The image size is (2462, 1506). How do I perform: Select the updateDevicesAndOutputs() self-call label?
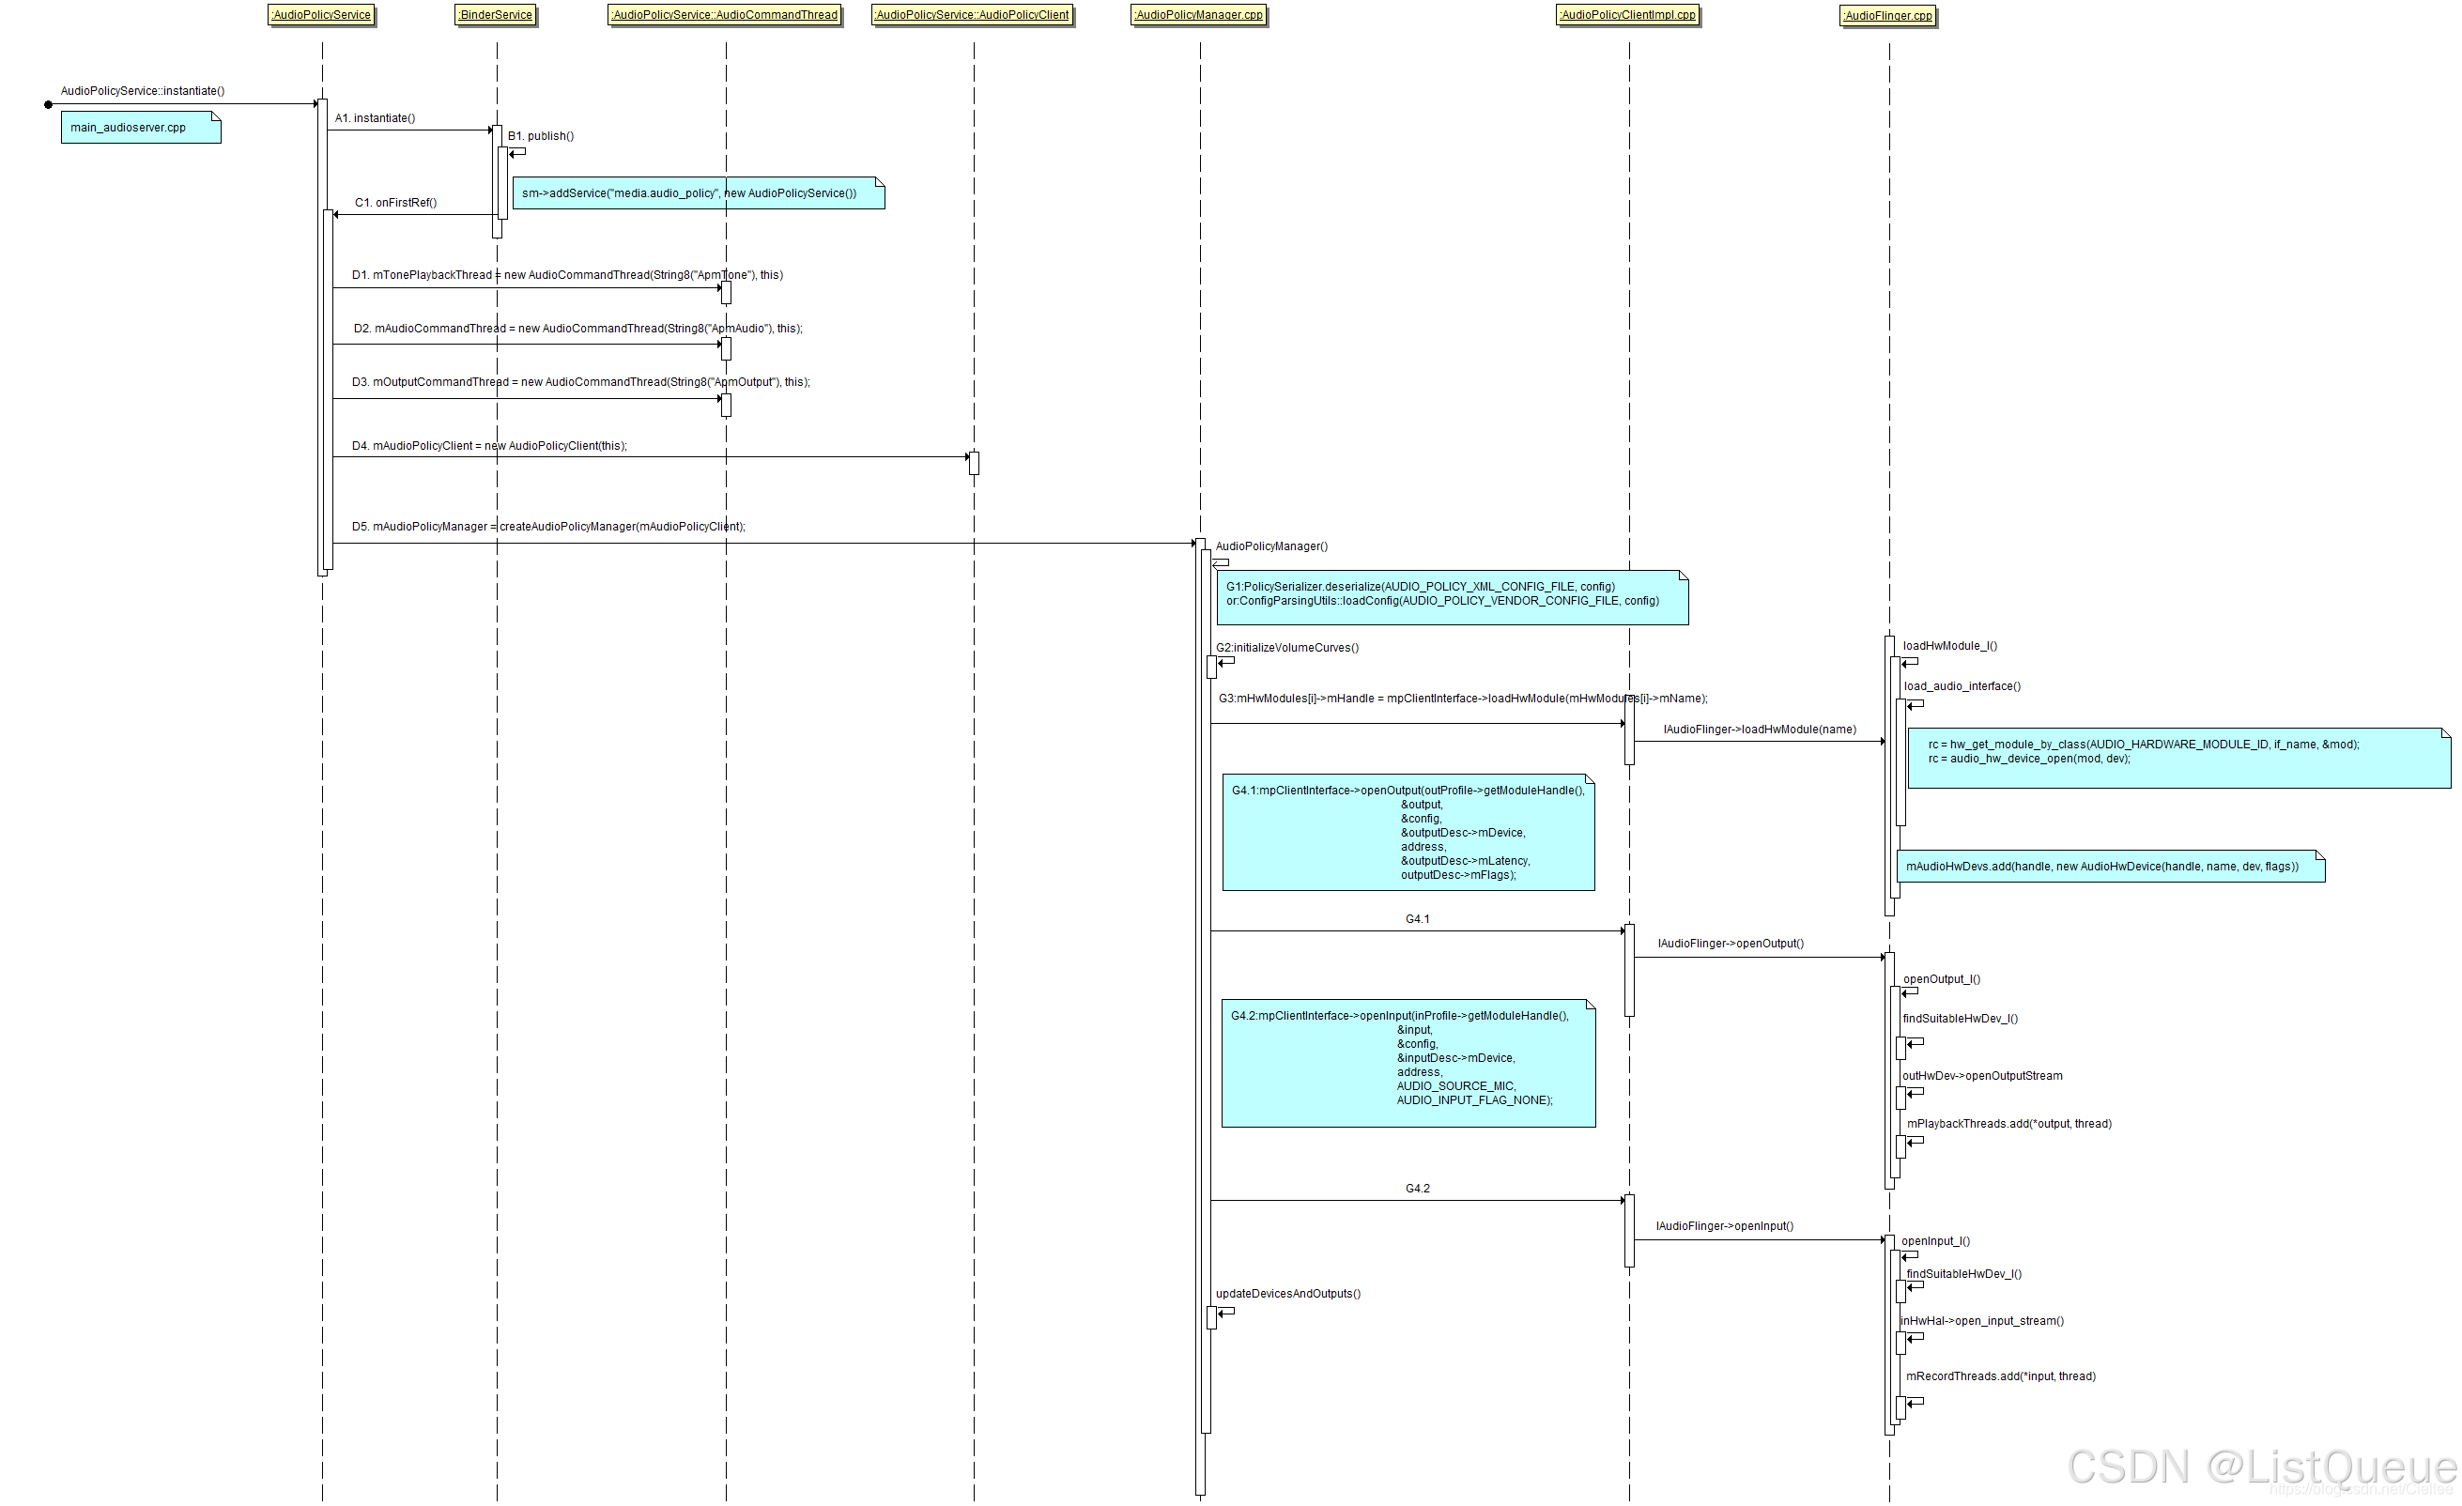pos(1287,1293)
